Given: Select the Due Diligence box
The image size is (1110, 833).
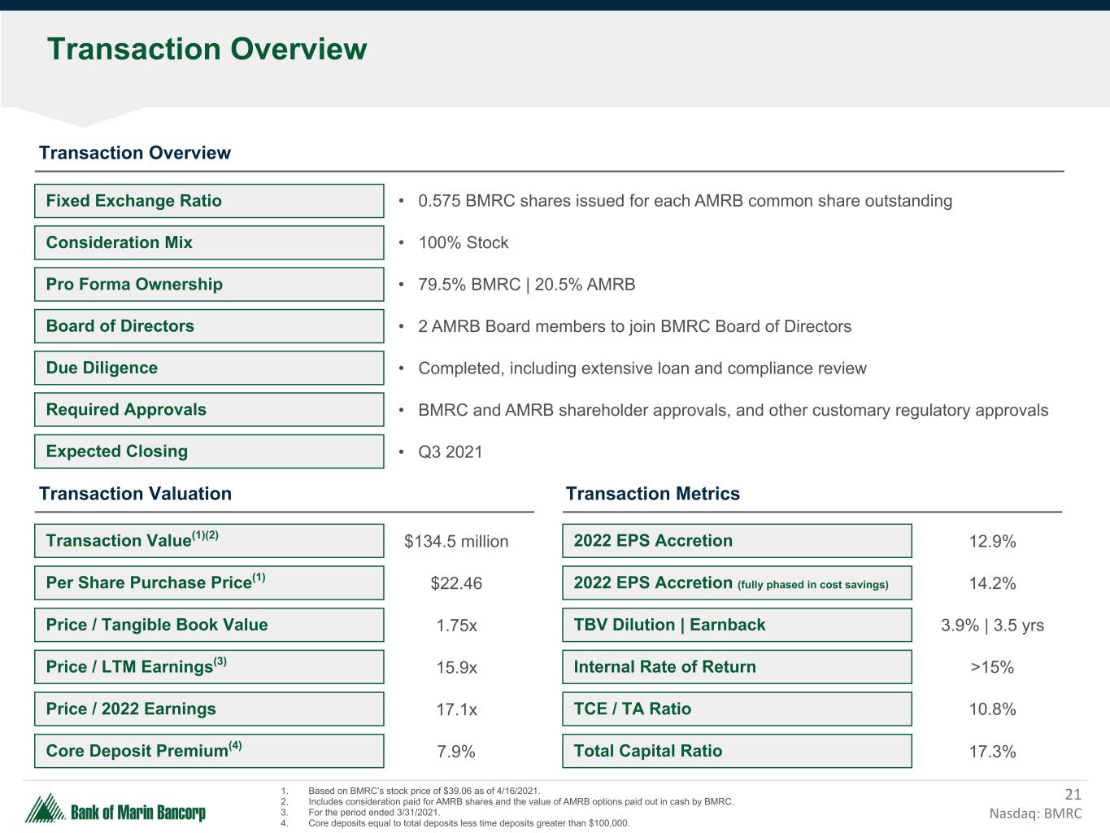Looking at the screenshot, I should pos(208,368).
